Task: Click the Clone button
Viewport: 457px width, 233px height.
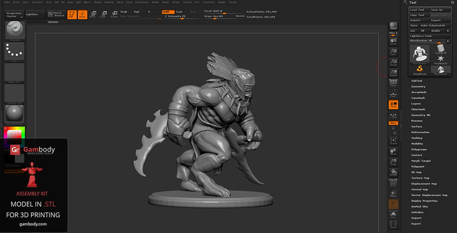Action: pos(414,26)
